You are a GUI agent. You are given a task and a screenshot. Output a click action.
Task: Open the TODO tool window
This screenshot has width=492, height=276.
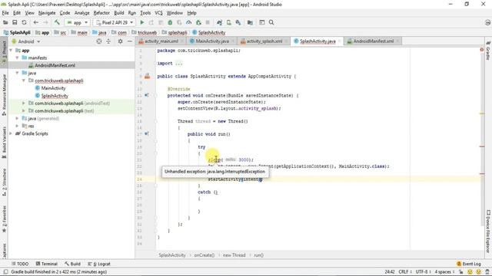click(20, 264)
